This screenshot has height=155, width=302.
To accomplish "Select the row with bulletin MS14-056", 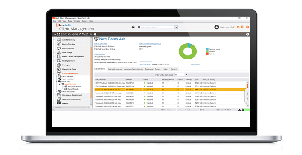I will [171, 93].
